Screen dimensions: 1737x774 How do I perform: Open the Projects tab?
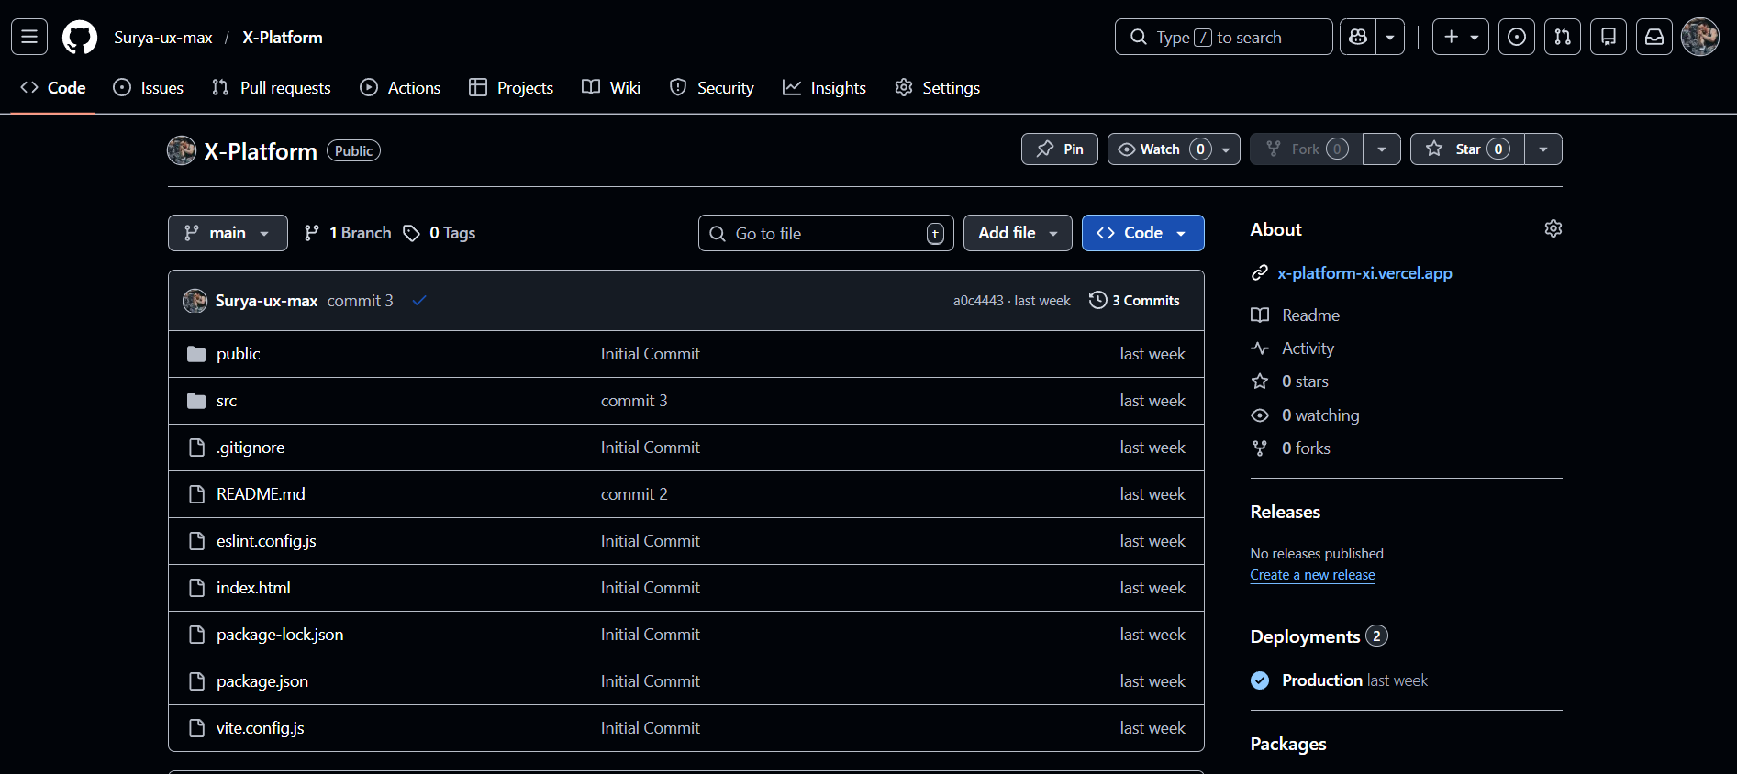coord(511,88)
